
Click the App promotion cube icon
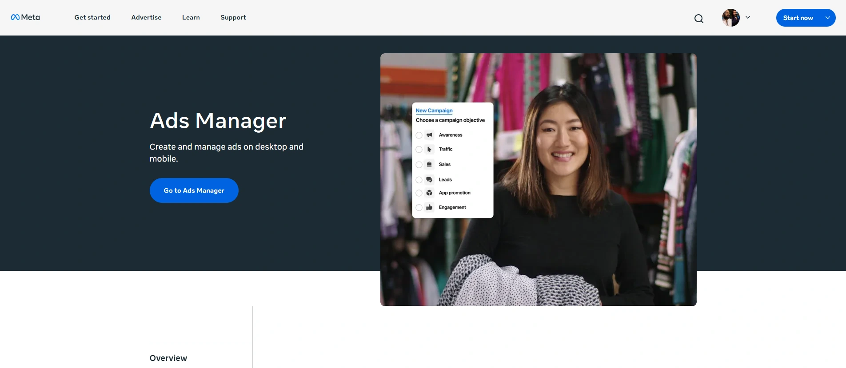coord(429,193)
